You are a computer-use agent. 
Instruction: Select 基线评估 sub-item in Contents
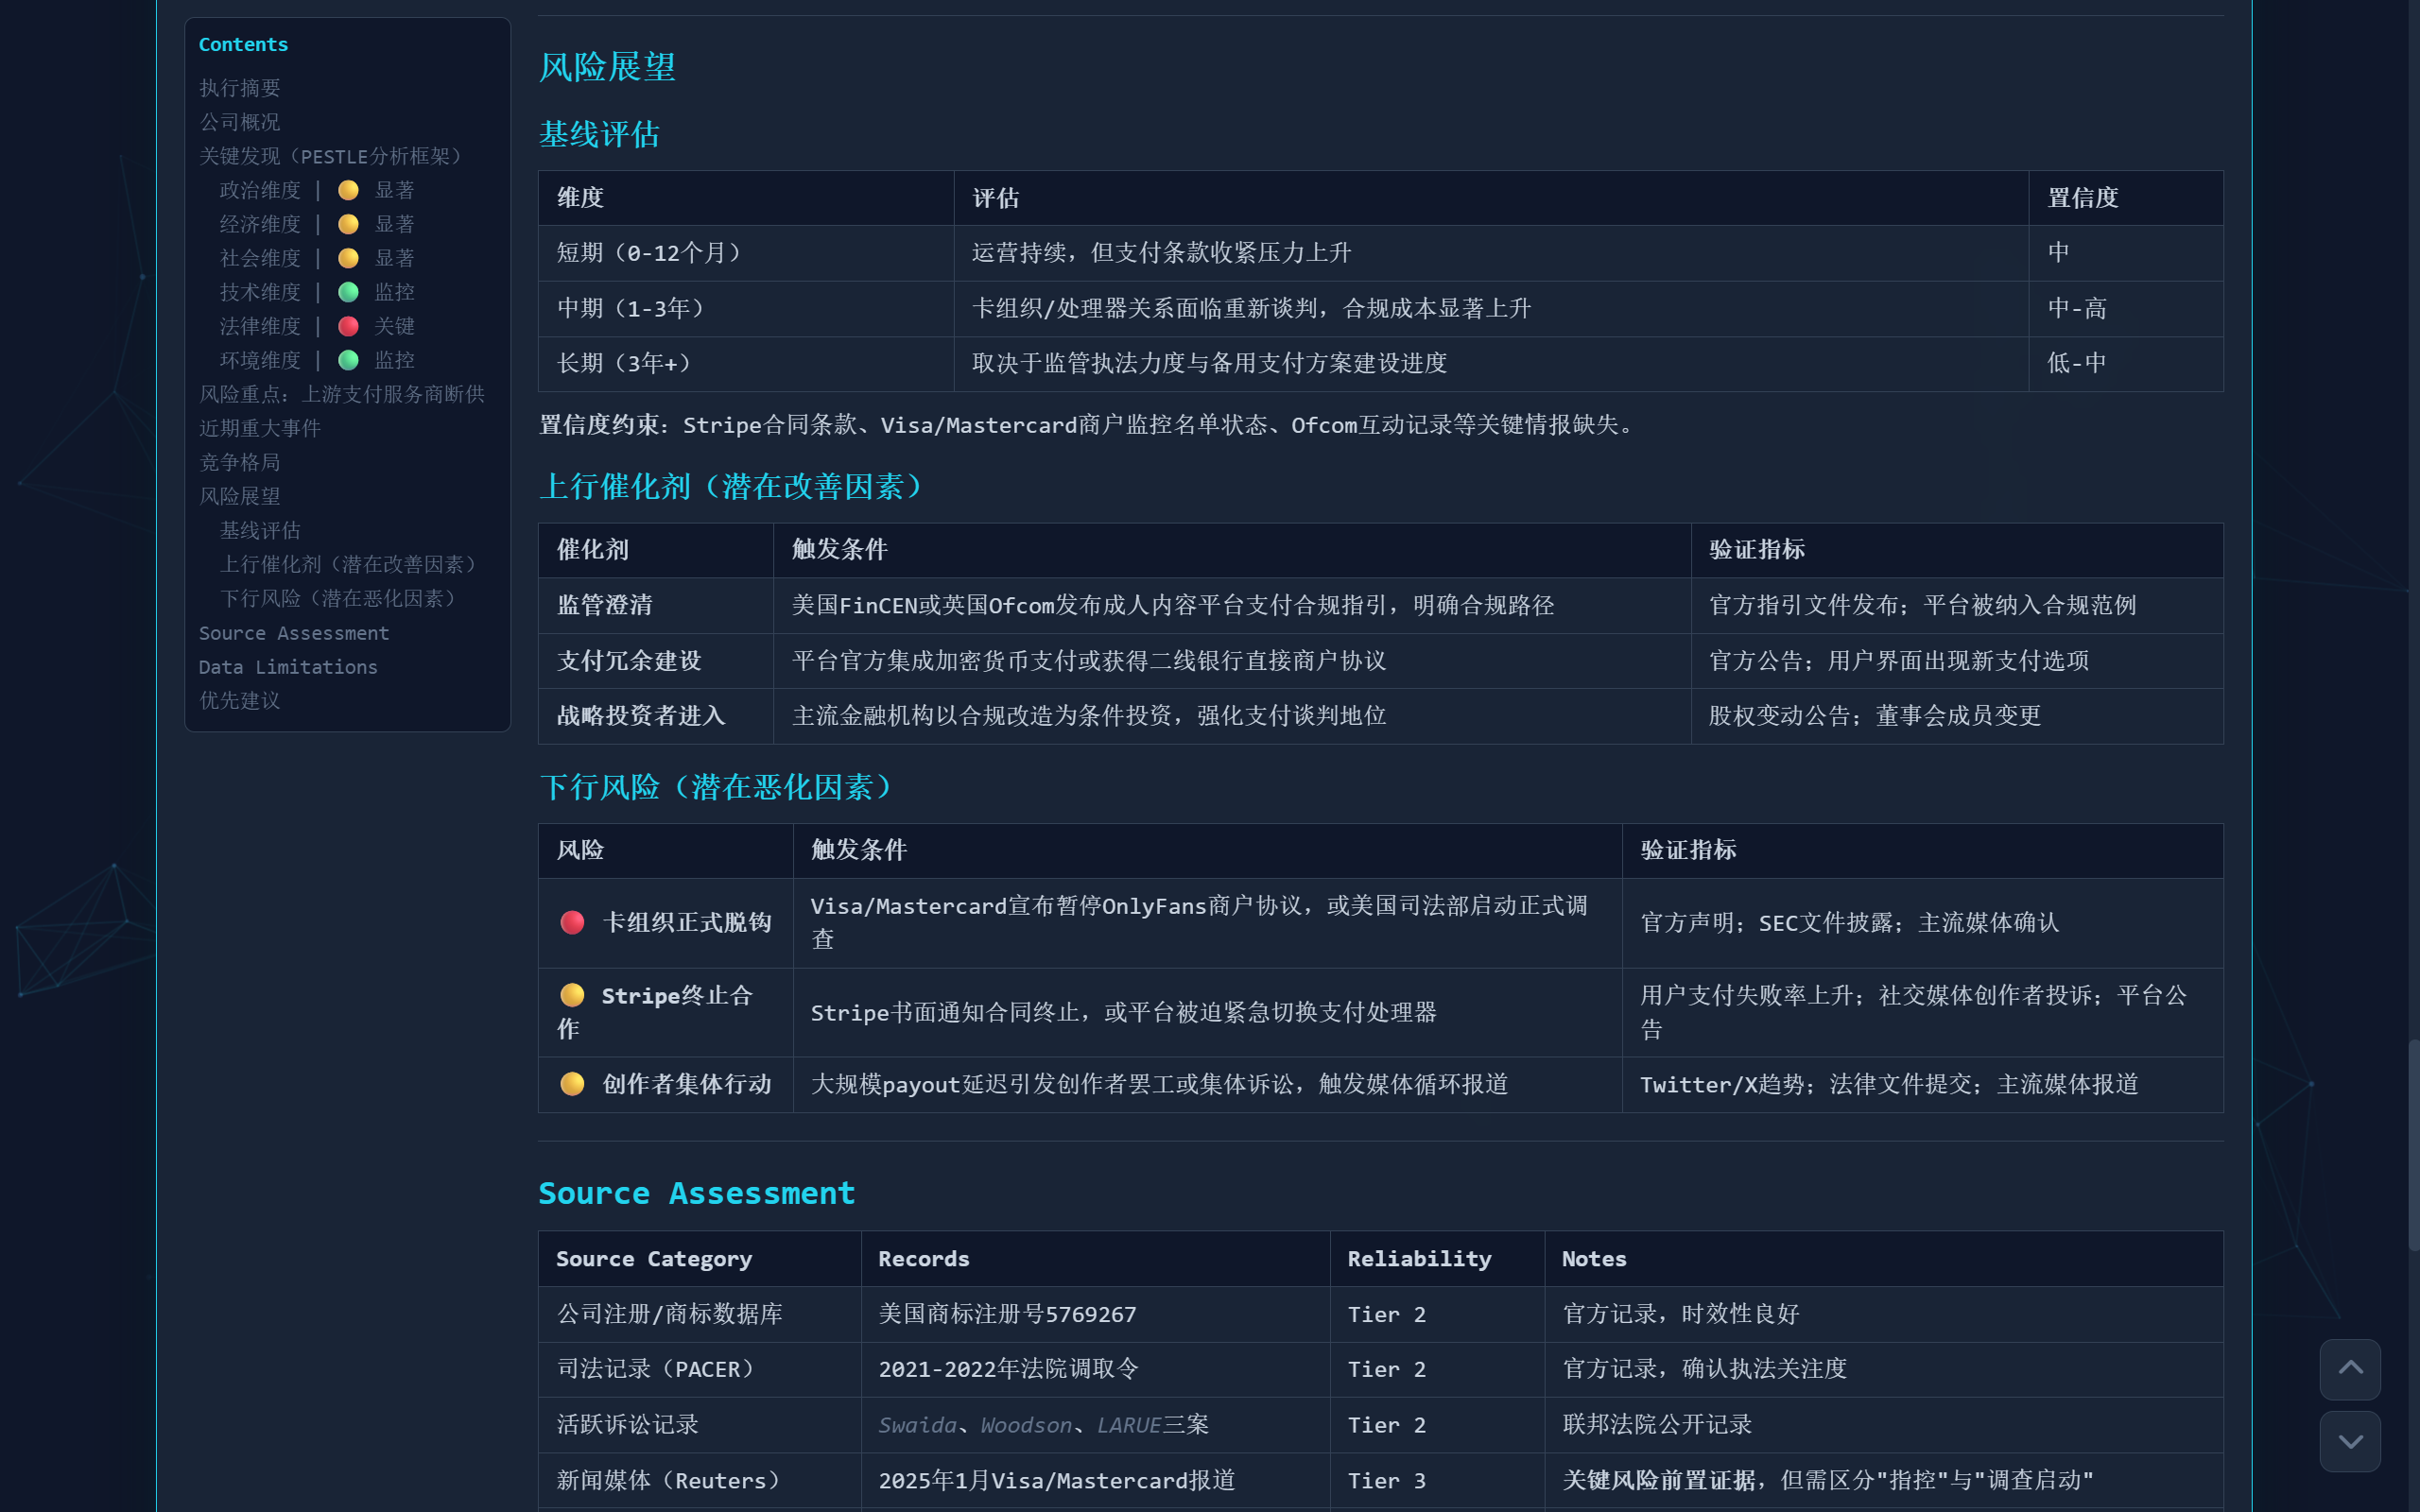[x=260, y=530]
